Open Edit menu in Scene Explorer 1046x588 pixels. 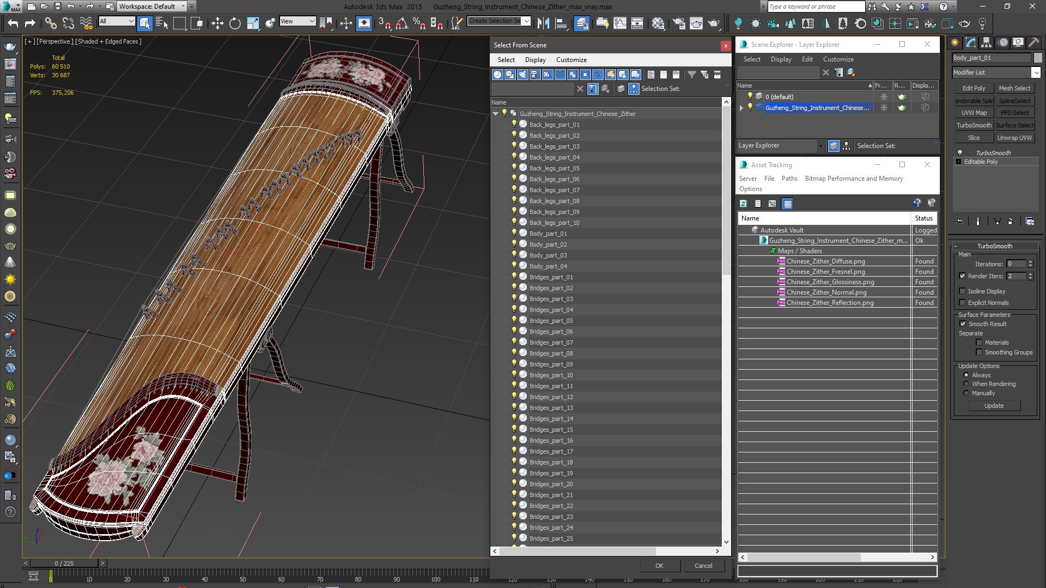(x=807, y=59)
